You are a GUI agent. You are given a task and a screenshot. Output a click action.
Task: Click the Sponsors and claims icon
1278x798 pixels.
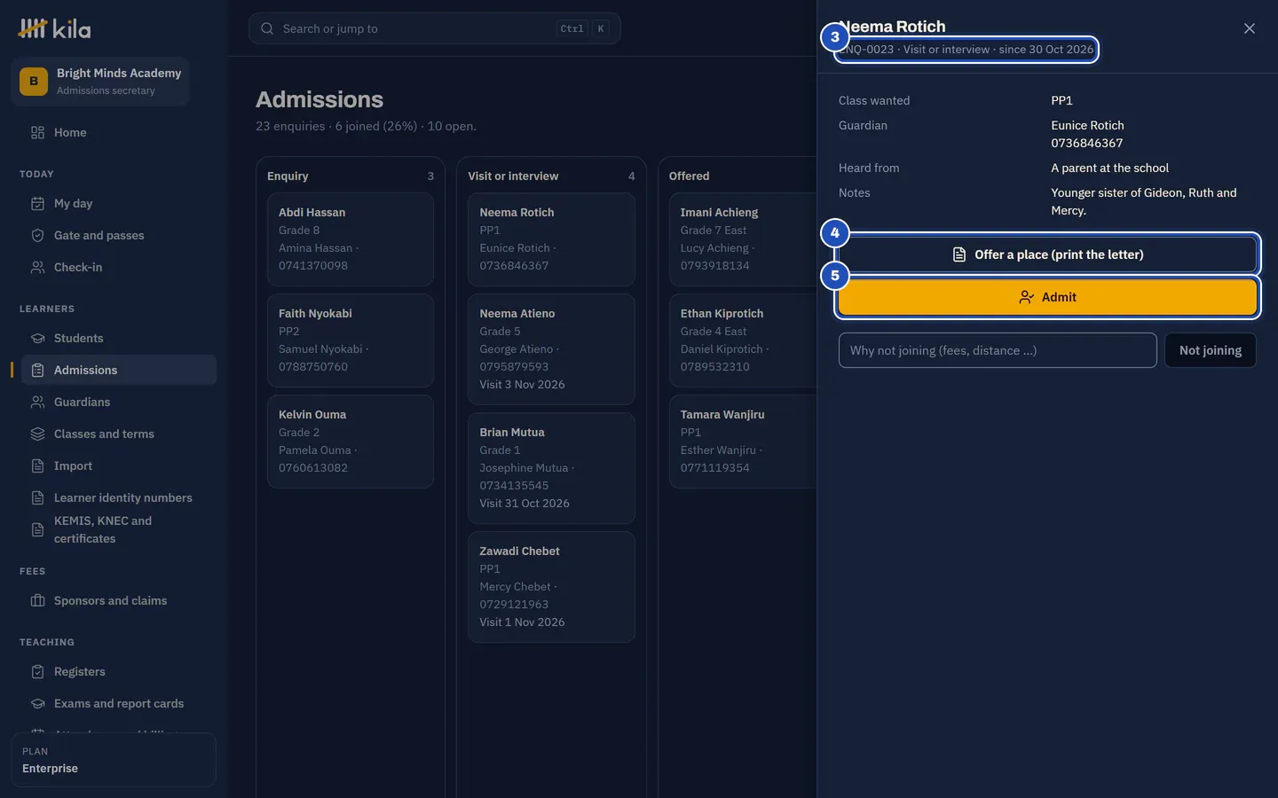pyautogui.click(x=37, y=600)
